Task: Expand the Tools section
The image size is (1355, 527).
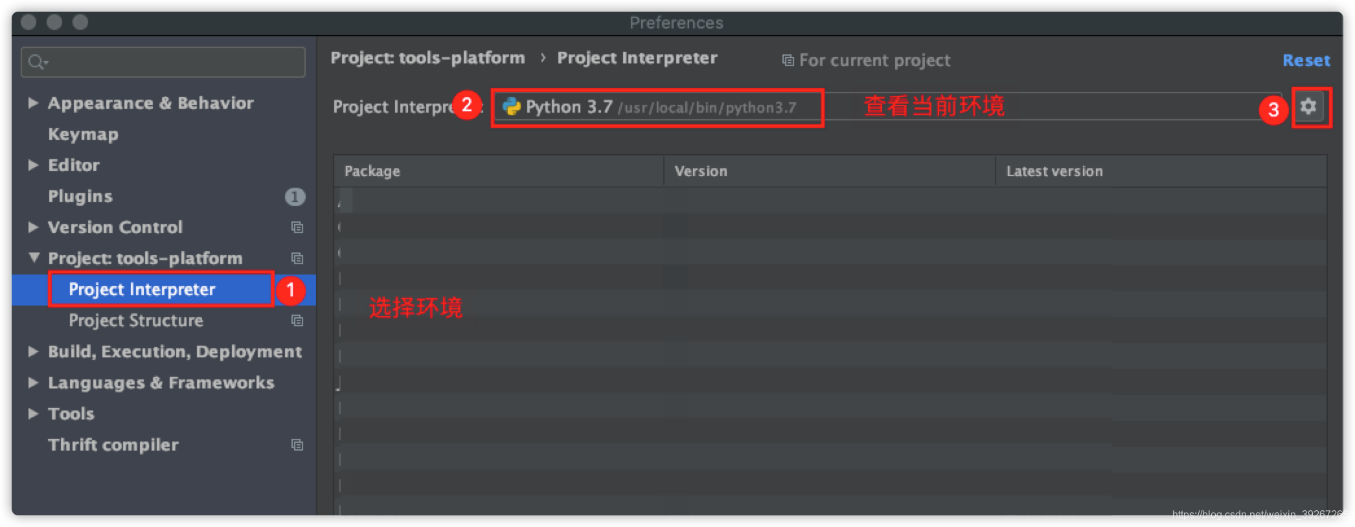Action: click(x=33, y=414)
